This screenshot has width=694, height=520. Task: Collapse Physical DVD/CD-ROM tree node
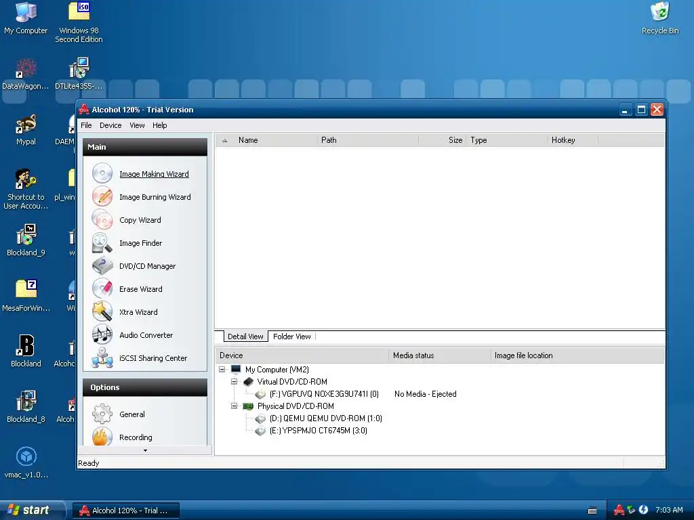(234, 406)
